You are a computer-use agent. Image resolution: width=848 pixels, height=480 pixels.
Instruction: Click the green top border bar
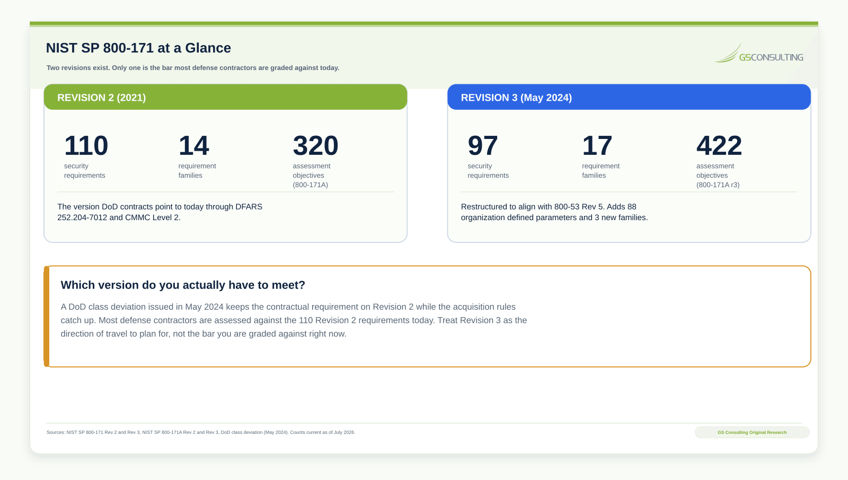424,23
